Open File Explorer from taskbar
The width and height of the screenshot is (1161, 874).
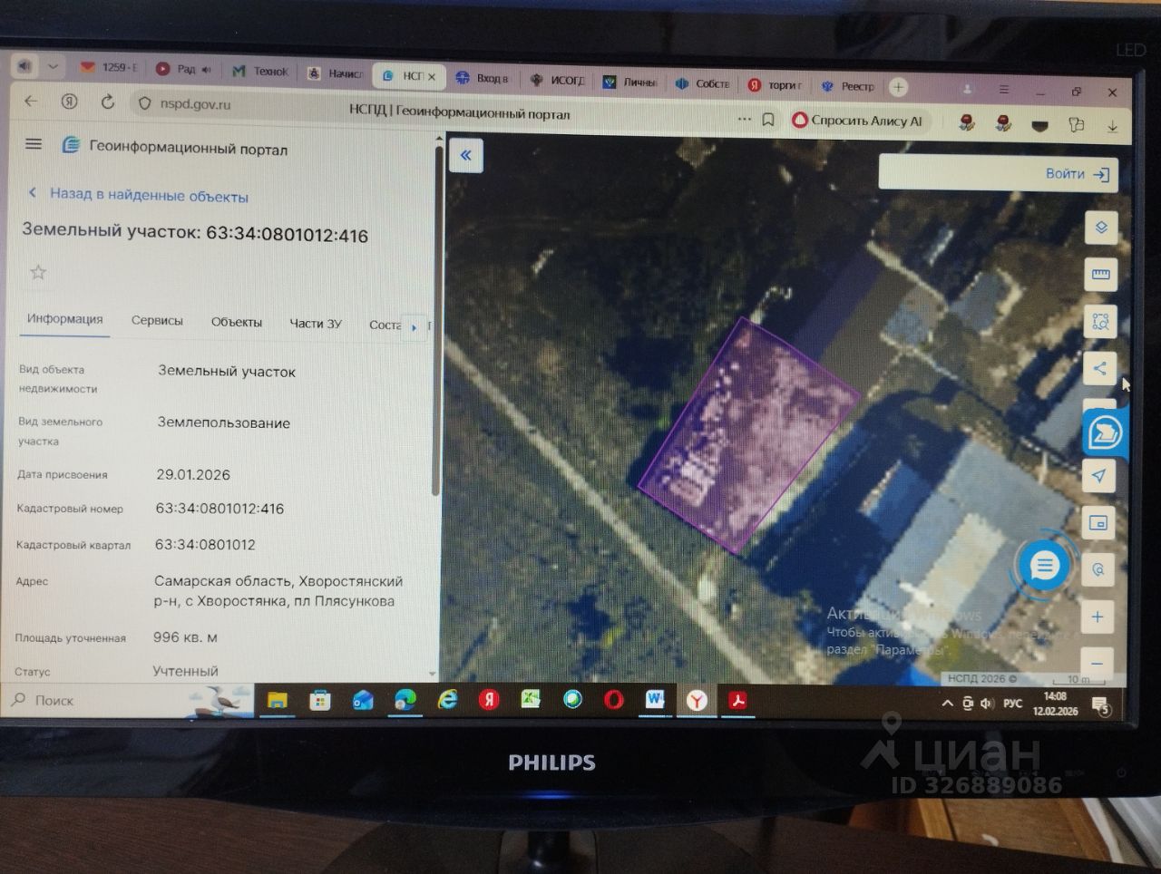(x=277, y=700)
